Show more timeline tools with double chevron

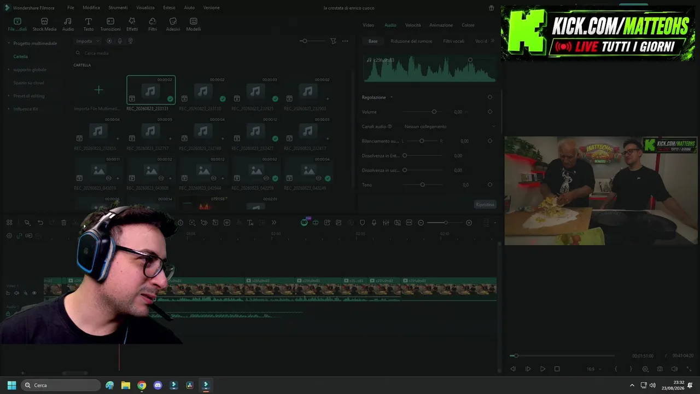tap(273, 223)
